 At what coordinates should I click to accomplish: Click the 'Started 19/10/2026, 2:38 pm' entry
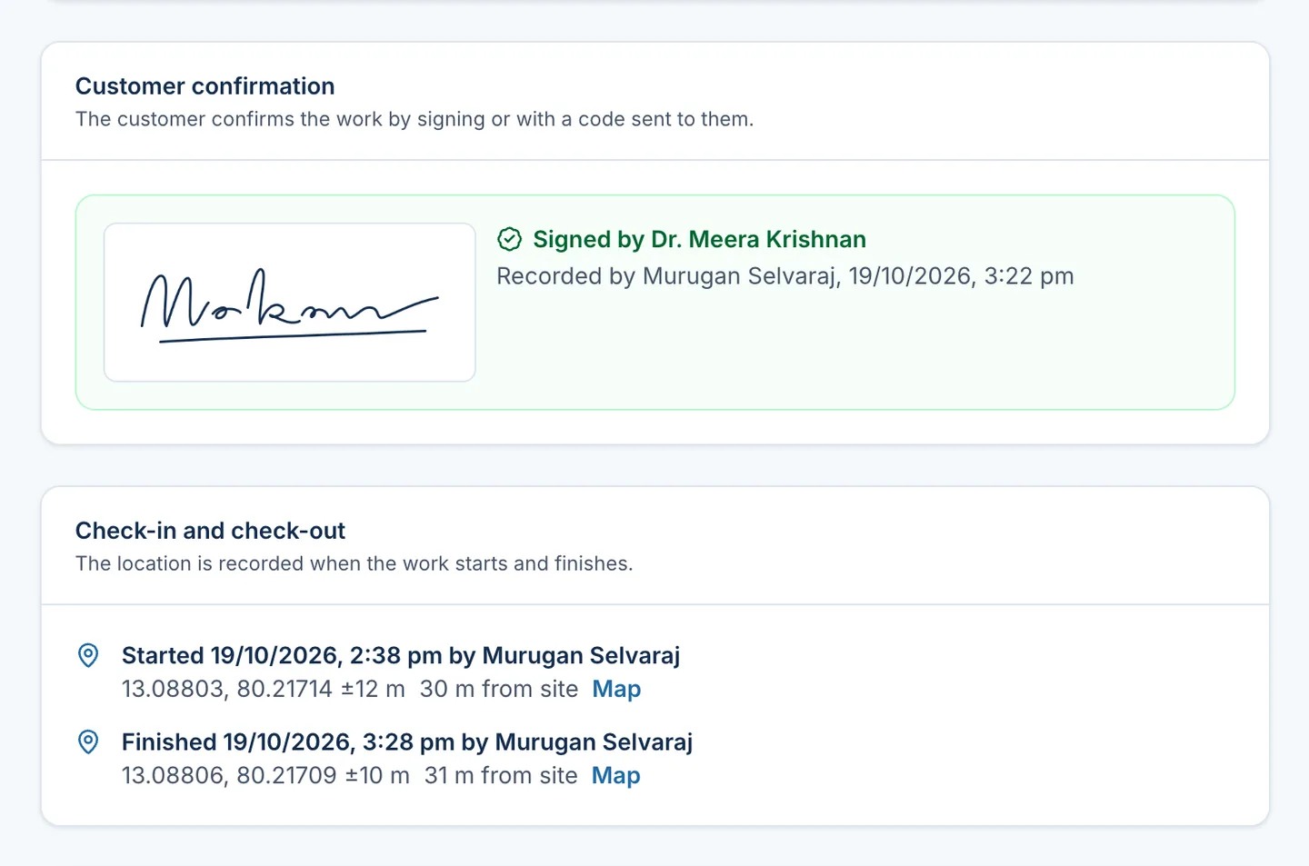401,655
